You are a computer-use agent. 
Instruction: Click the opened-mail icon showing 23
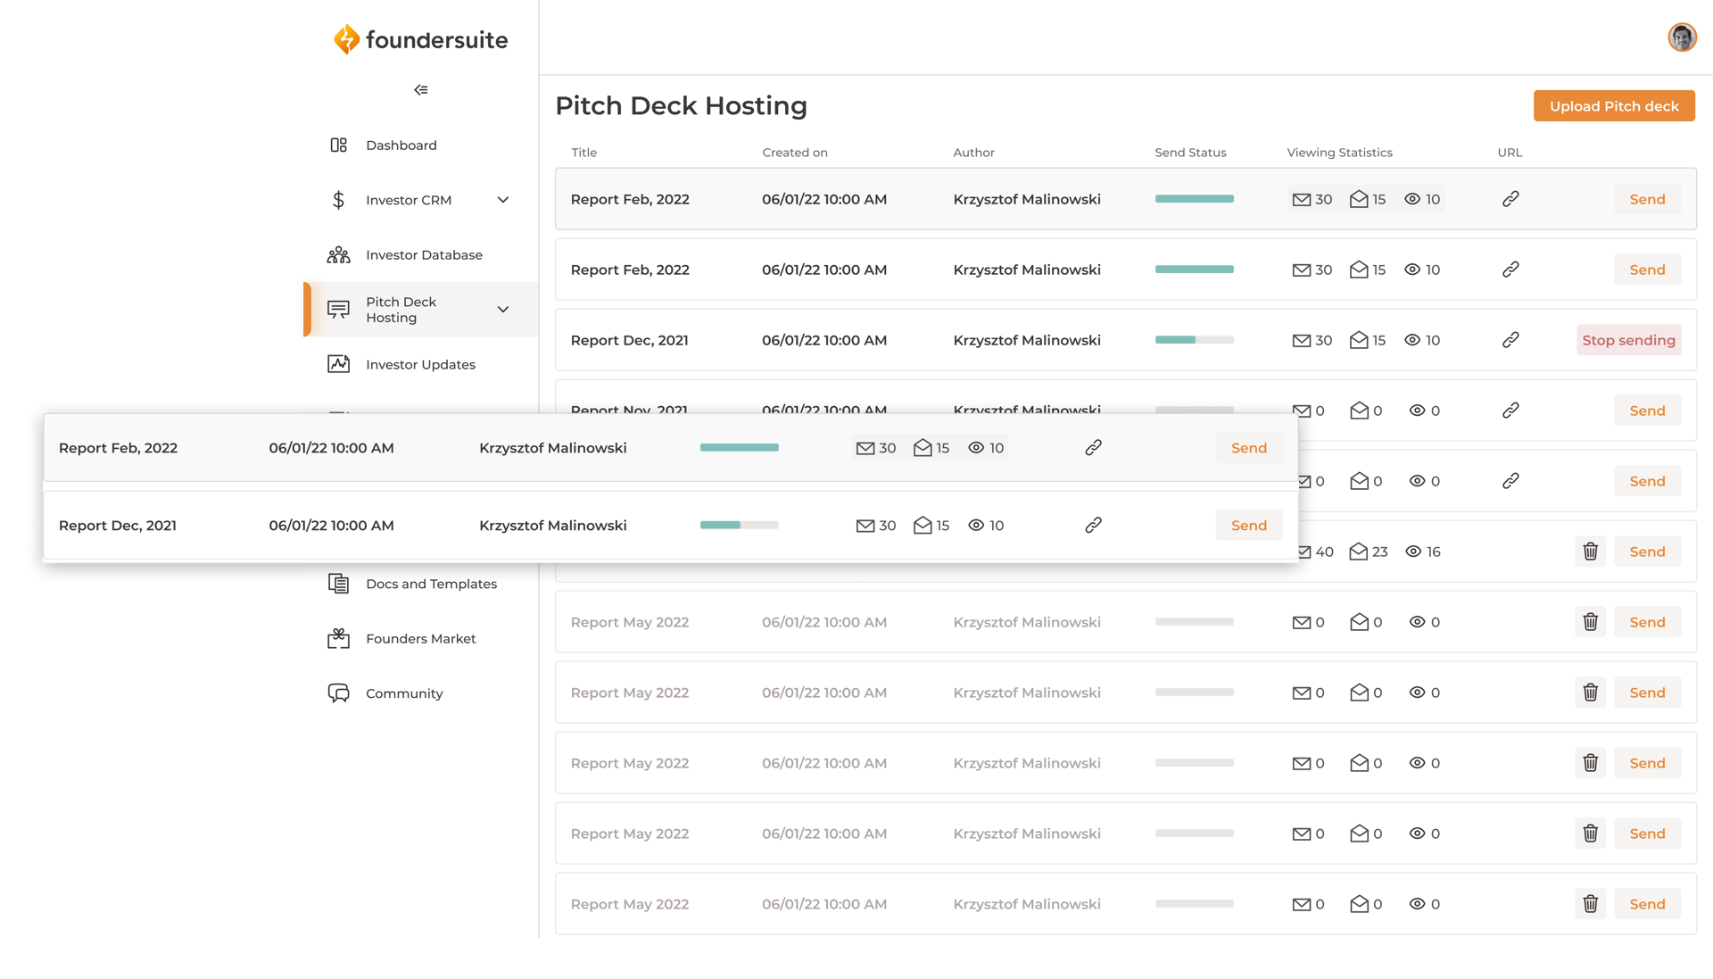[x=1359, y=552]
